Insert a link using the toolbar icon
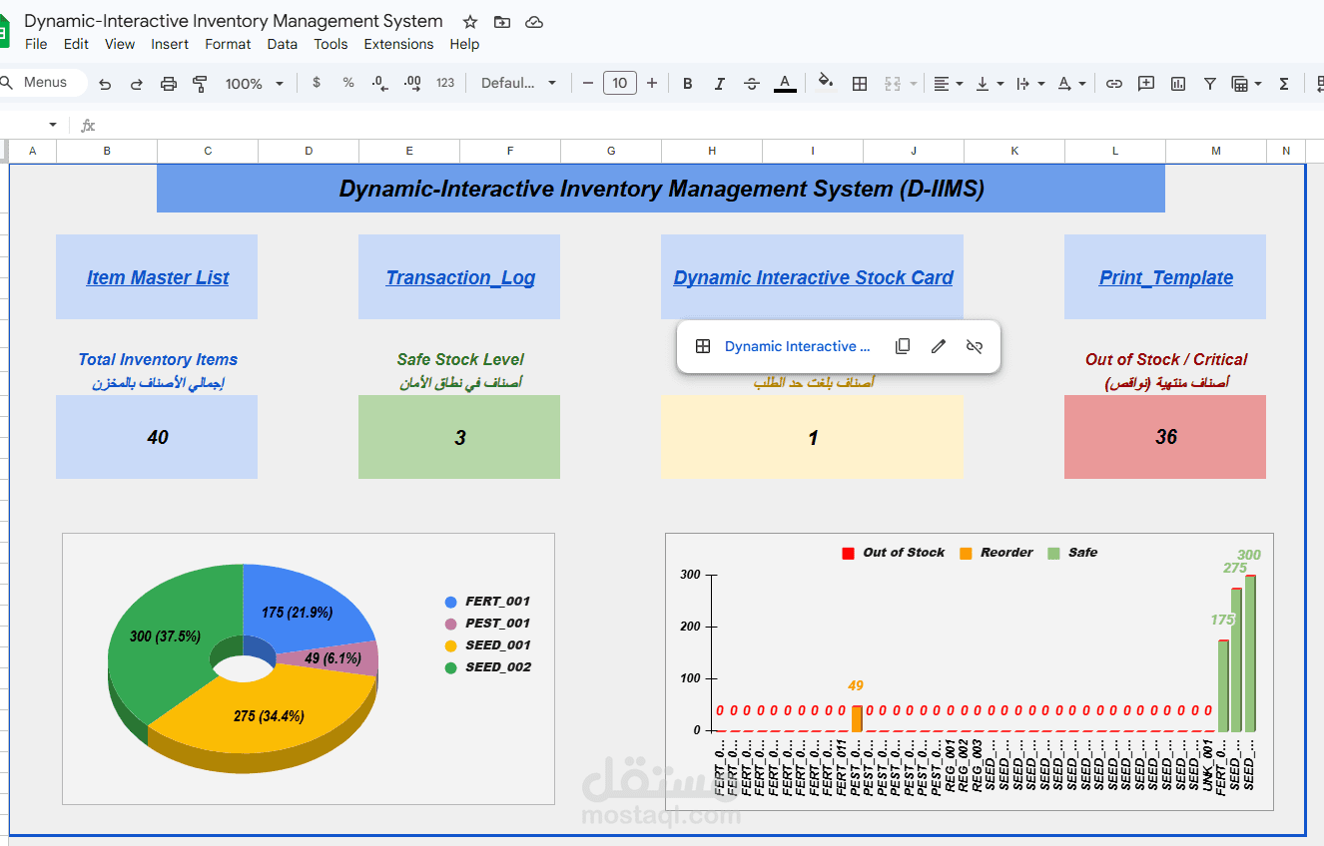 pos(1114,83)
